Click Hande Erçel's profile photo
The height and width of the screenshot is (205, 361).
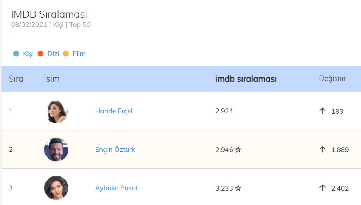[x=56, y=112]
